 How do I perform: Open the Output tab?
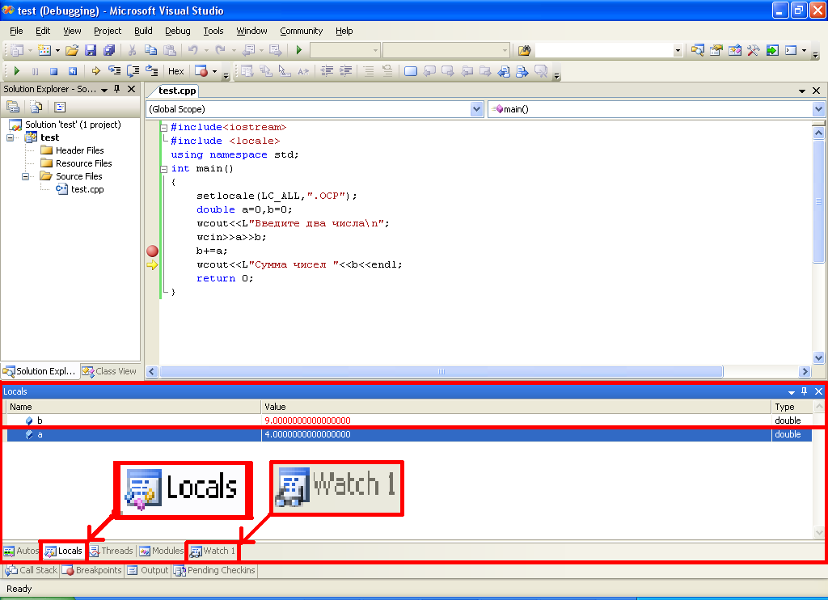coord(148,570)
